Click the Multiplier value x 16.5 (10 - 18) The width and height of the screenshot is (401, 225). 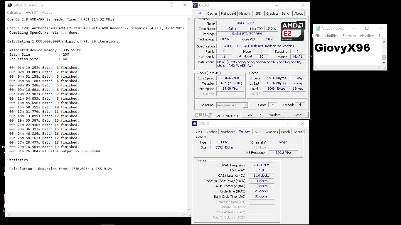[x=230, y=83]
